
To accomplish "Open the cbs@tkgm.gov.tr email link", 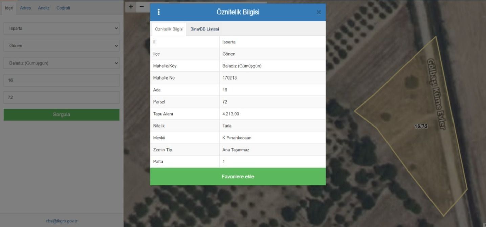I will (61, 220).
